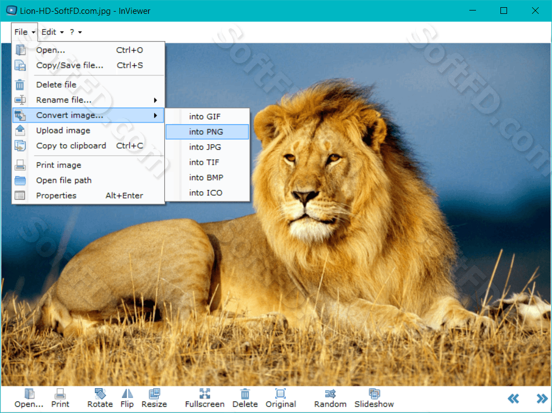The width and height of the screenshot is (552, 413).
Task: Click the Flip tool icon
Action: (127, 393)
